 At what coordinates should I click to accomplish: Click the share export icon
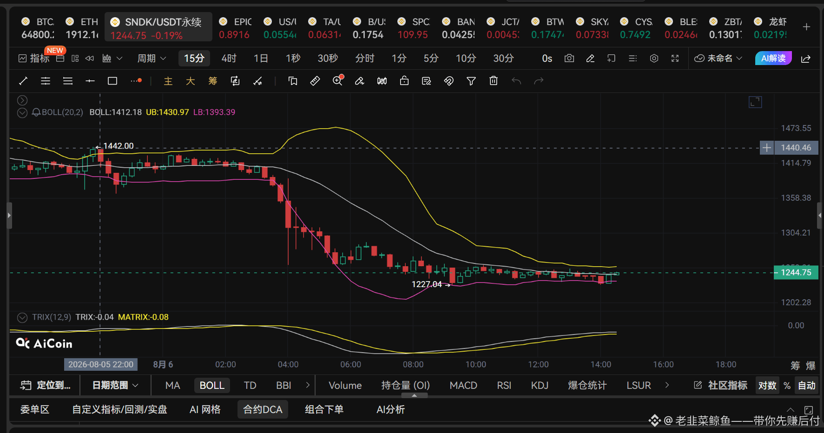[x=806, y=59]
